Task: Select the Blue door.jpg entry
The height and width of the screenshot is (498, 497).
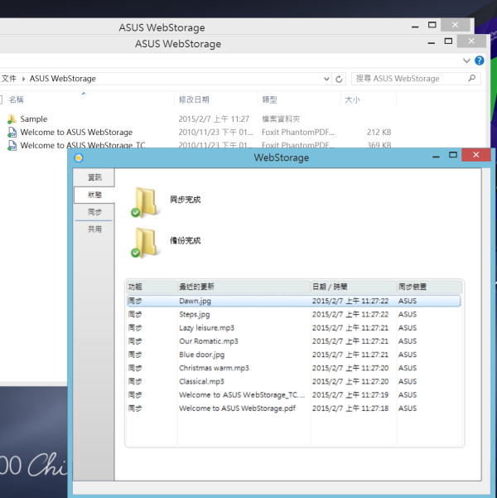Action: (x=294, y=355)
